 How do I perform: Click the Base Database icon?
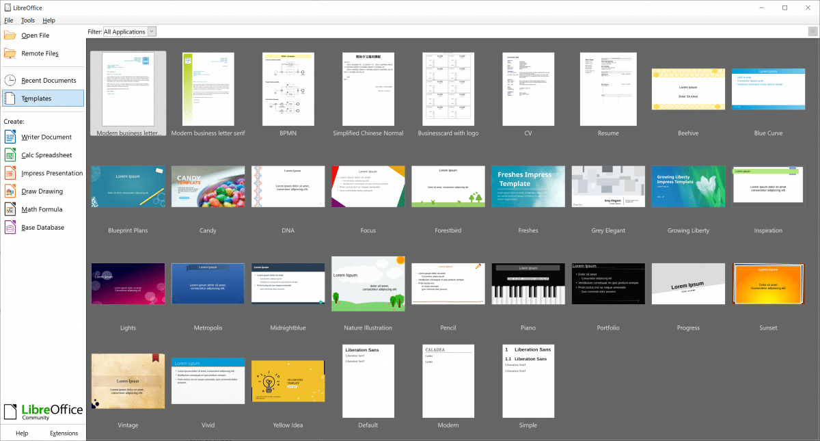pyautogui.click(x=10, y=228)
